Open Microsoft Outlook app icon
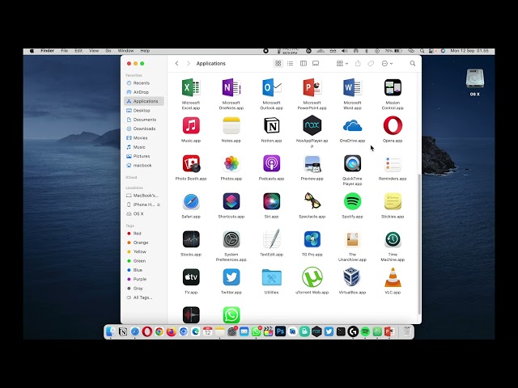Viewport: 518px width, 388px height. pyautogui.click(x=272, y=88)
